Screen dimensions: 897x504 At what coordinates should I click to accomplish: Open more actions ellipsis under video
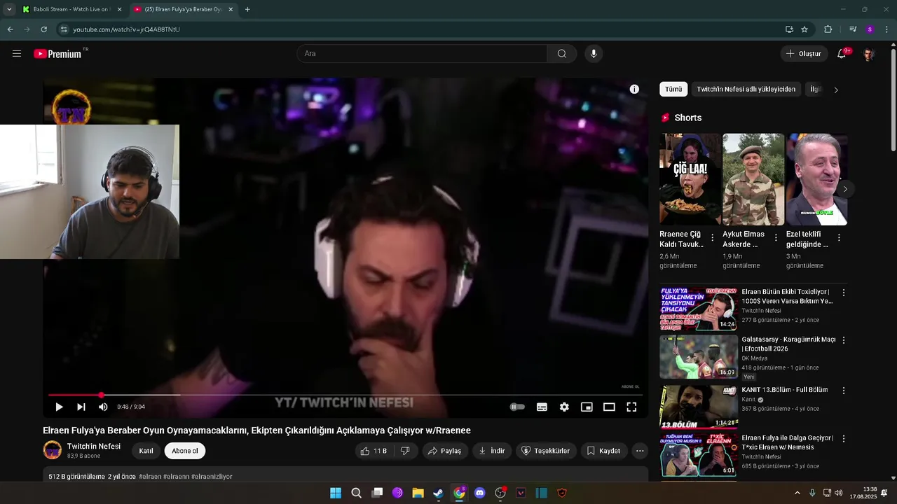pos(640,451)
